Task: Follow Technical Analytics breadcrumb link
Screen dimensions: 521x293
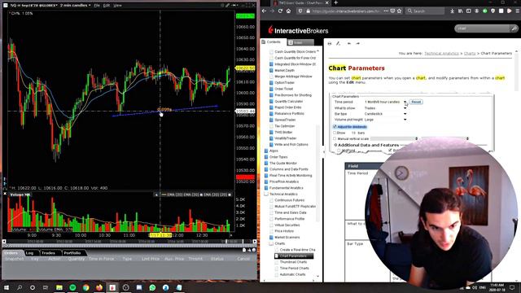Action: click(441, 53)
